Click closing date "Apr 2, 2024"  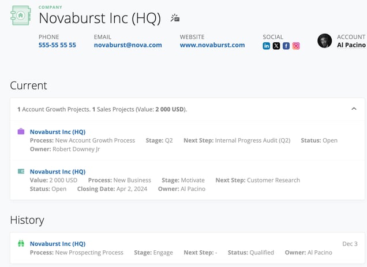[132, 189]
